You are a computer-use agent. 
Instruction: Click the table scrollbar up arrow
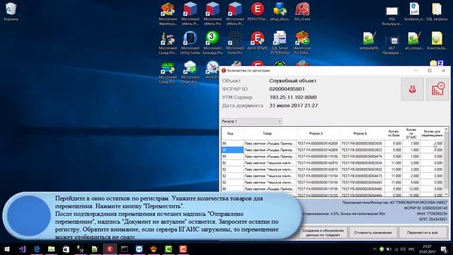[x=446, y=129]
